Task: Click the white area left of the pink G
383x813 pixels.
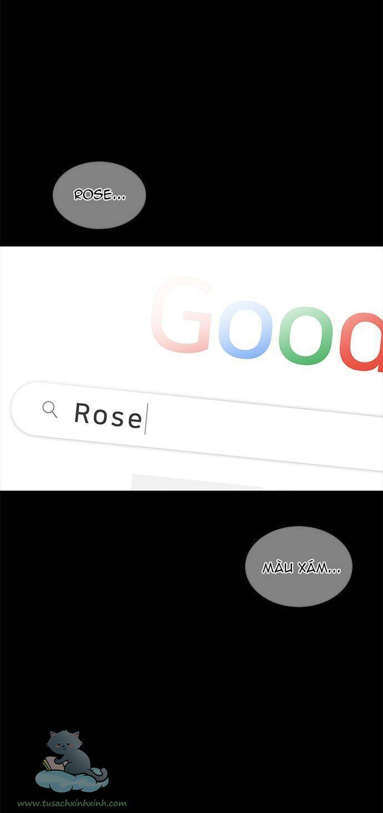Action: click(x=75, y=311)
